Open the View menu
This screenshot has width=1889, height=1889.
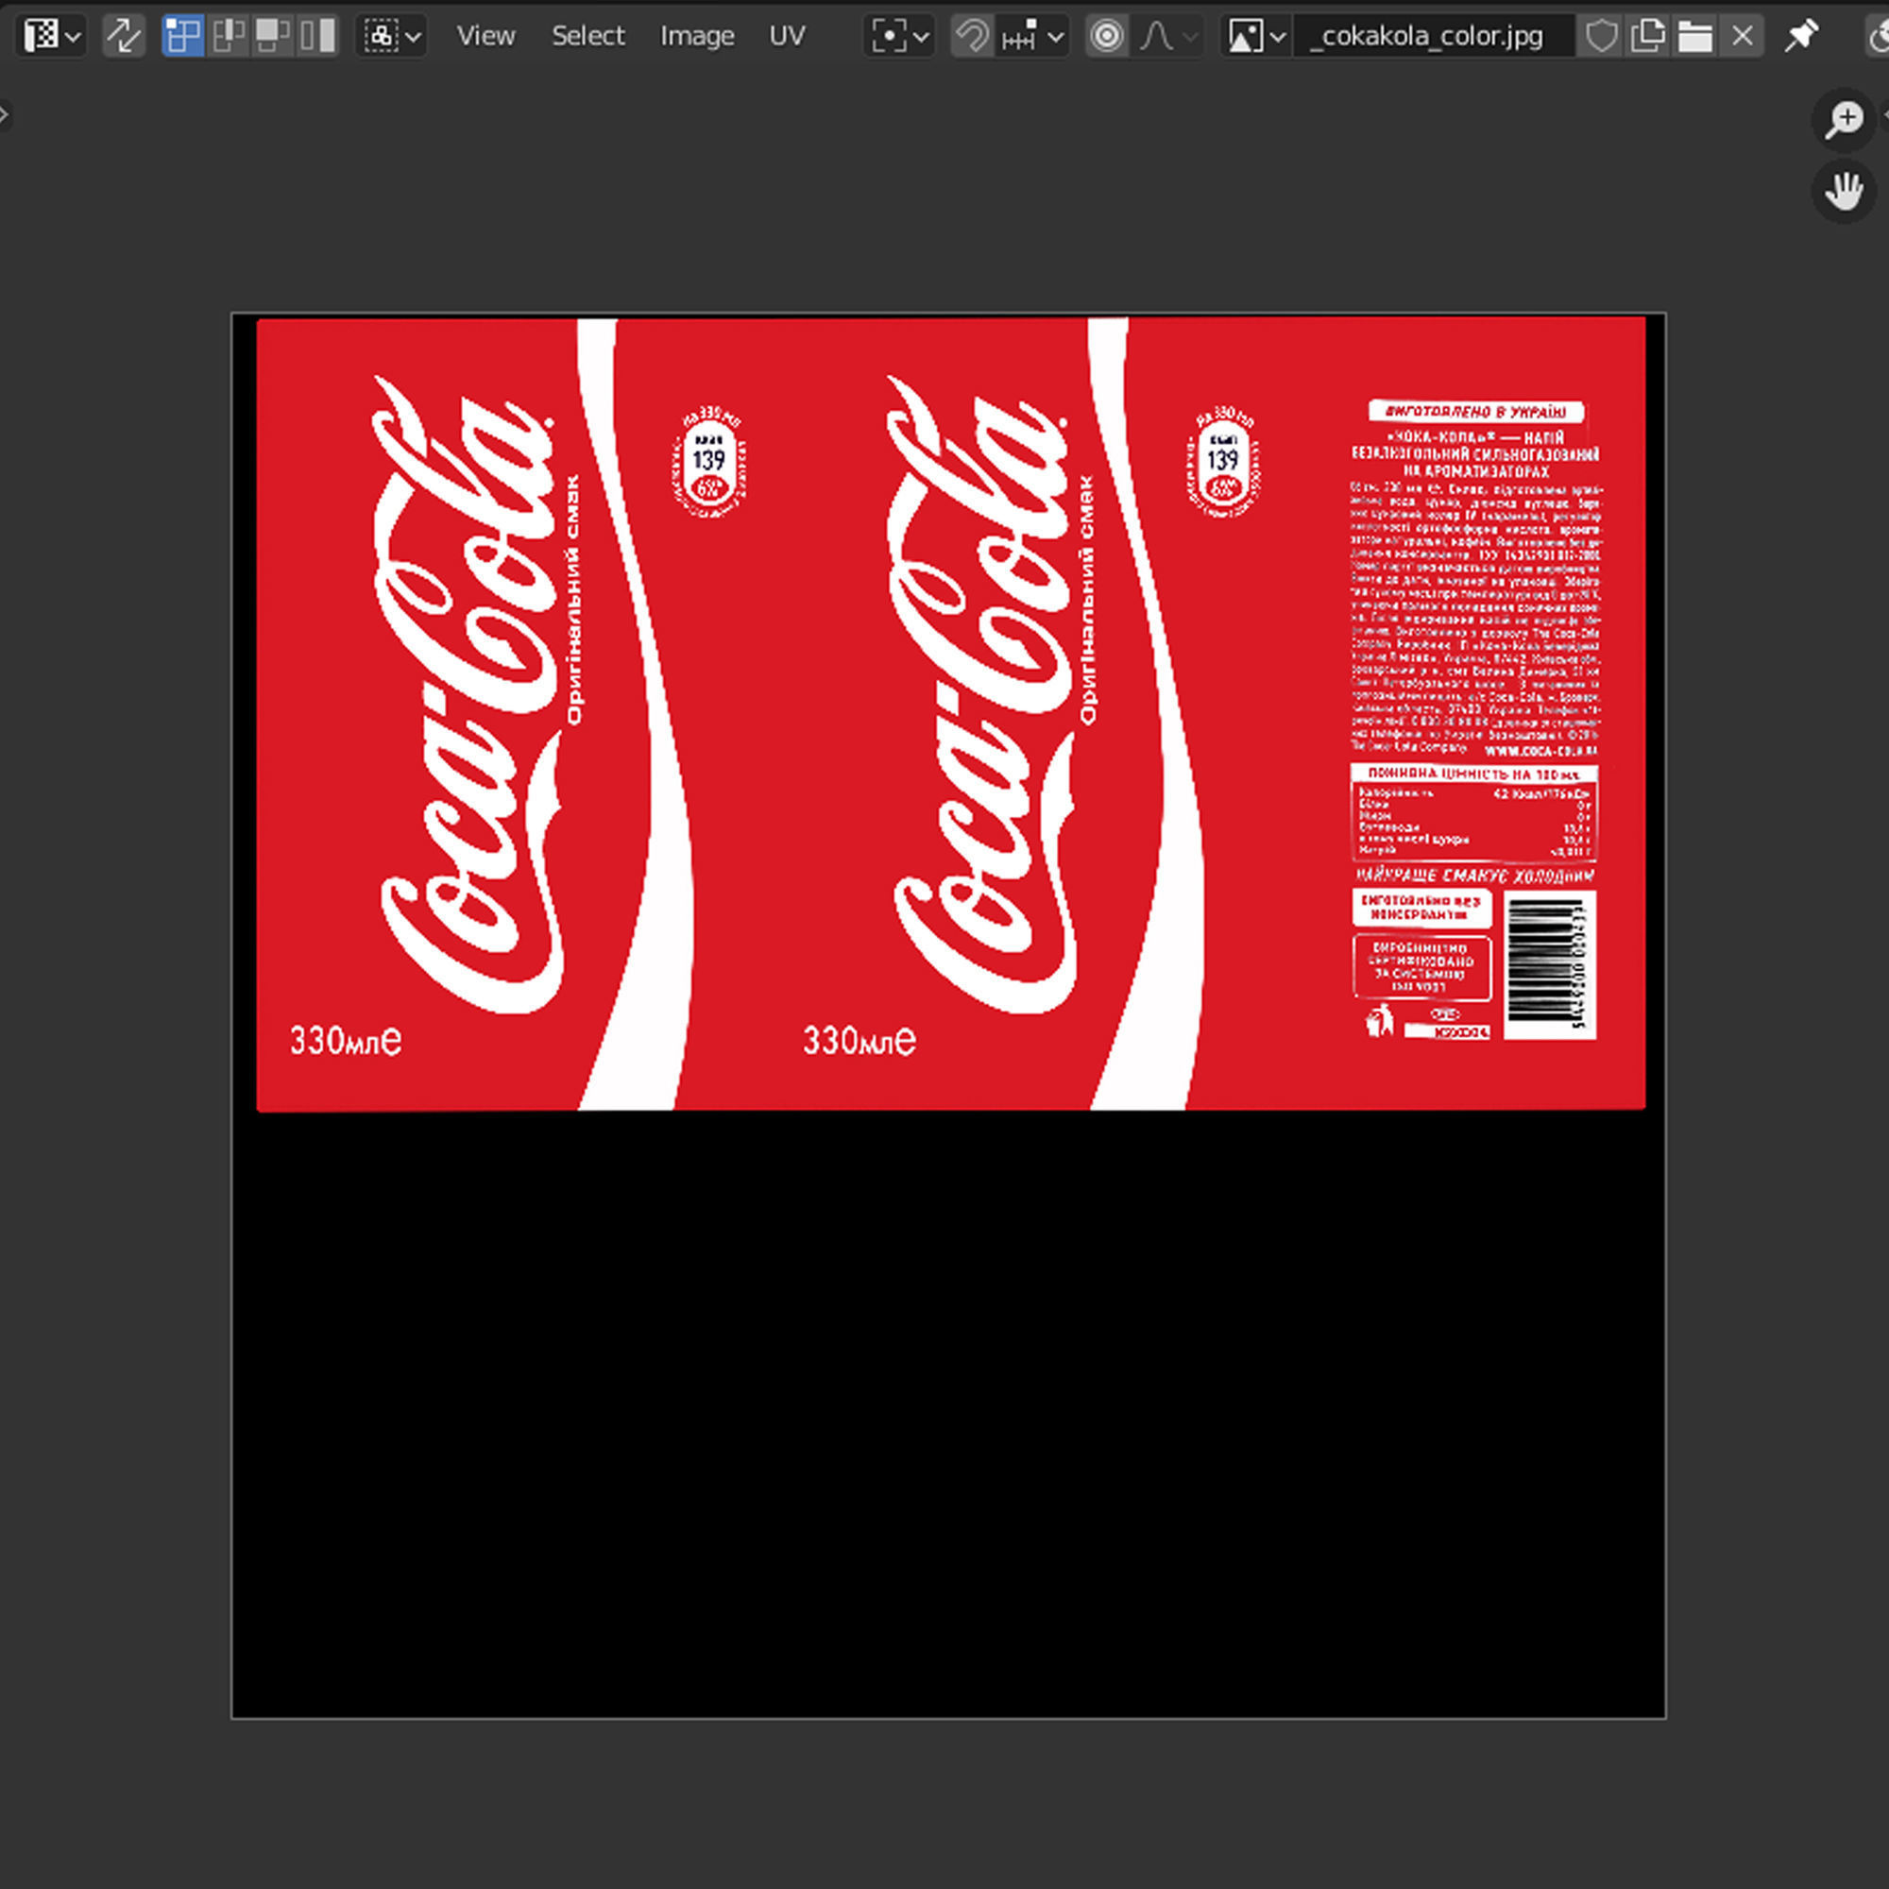pyautogui.click(x=485, y=36)
